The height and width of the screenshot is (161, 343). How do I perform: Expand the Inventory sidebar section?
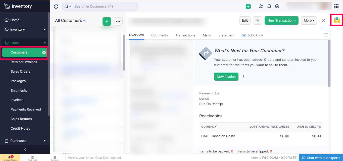(25, 29)
